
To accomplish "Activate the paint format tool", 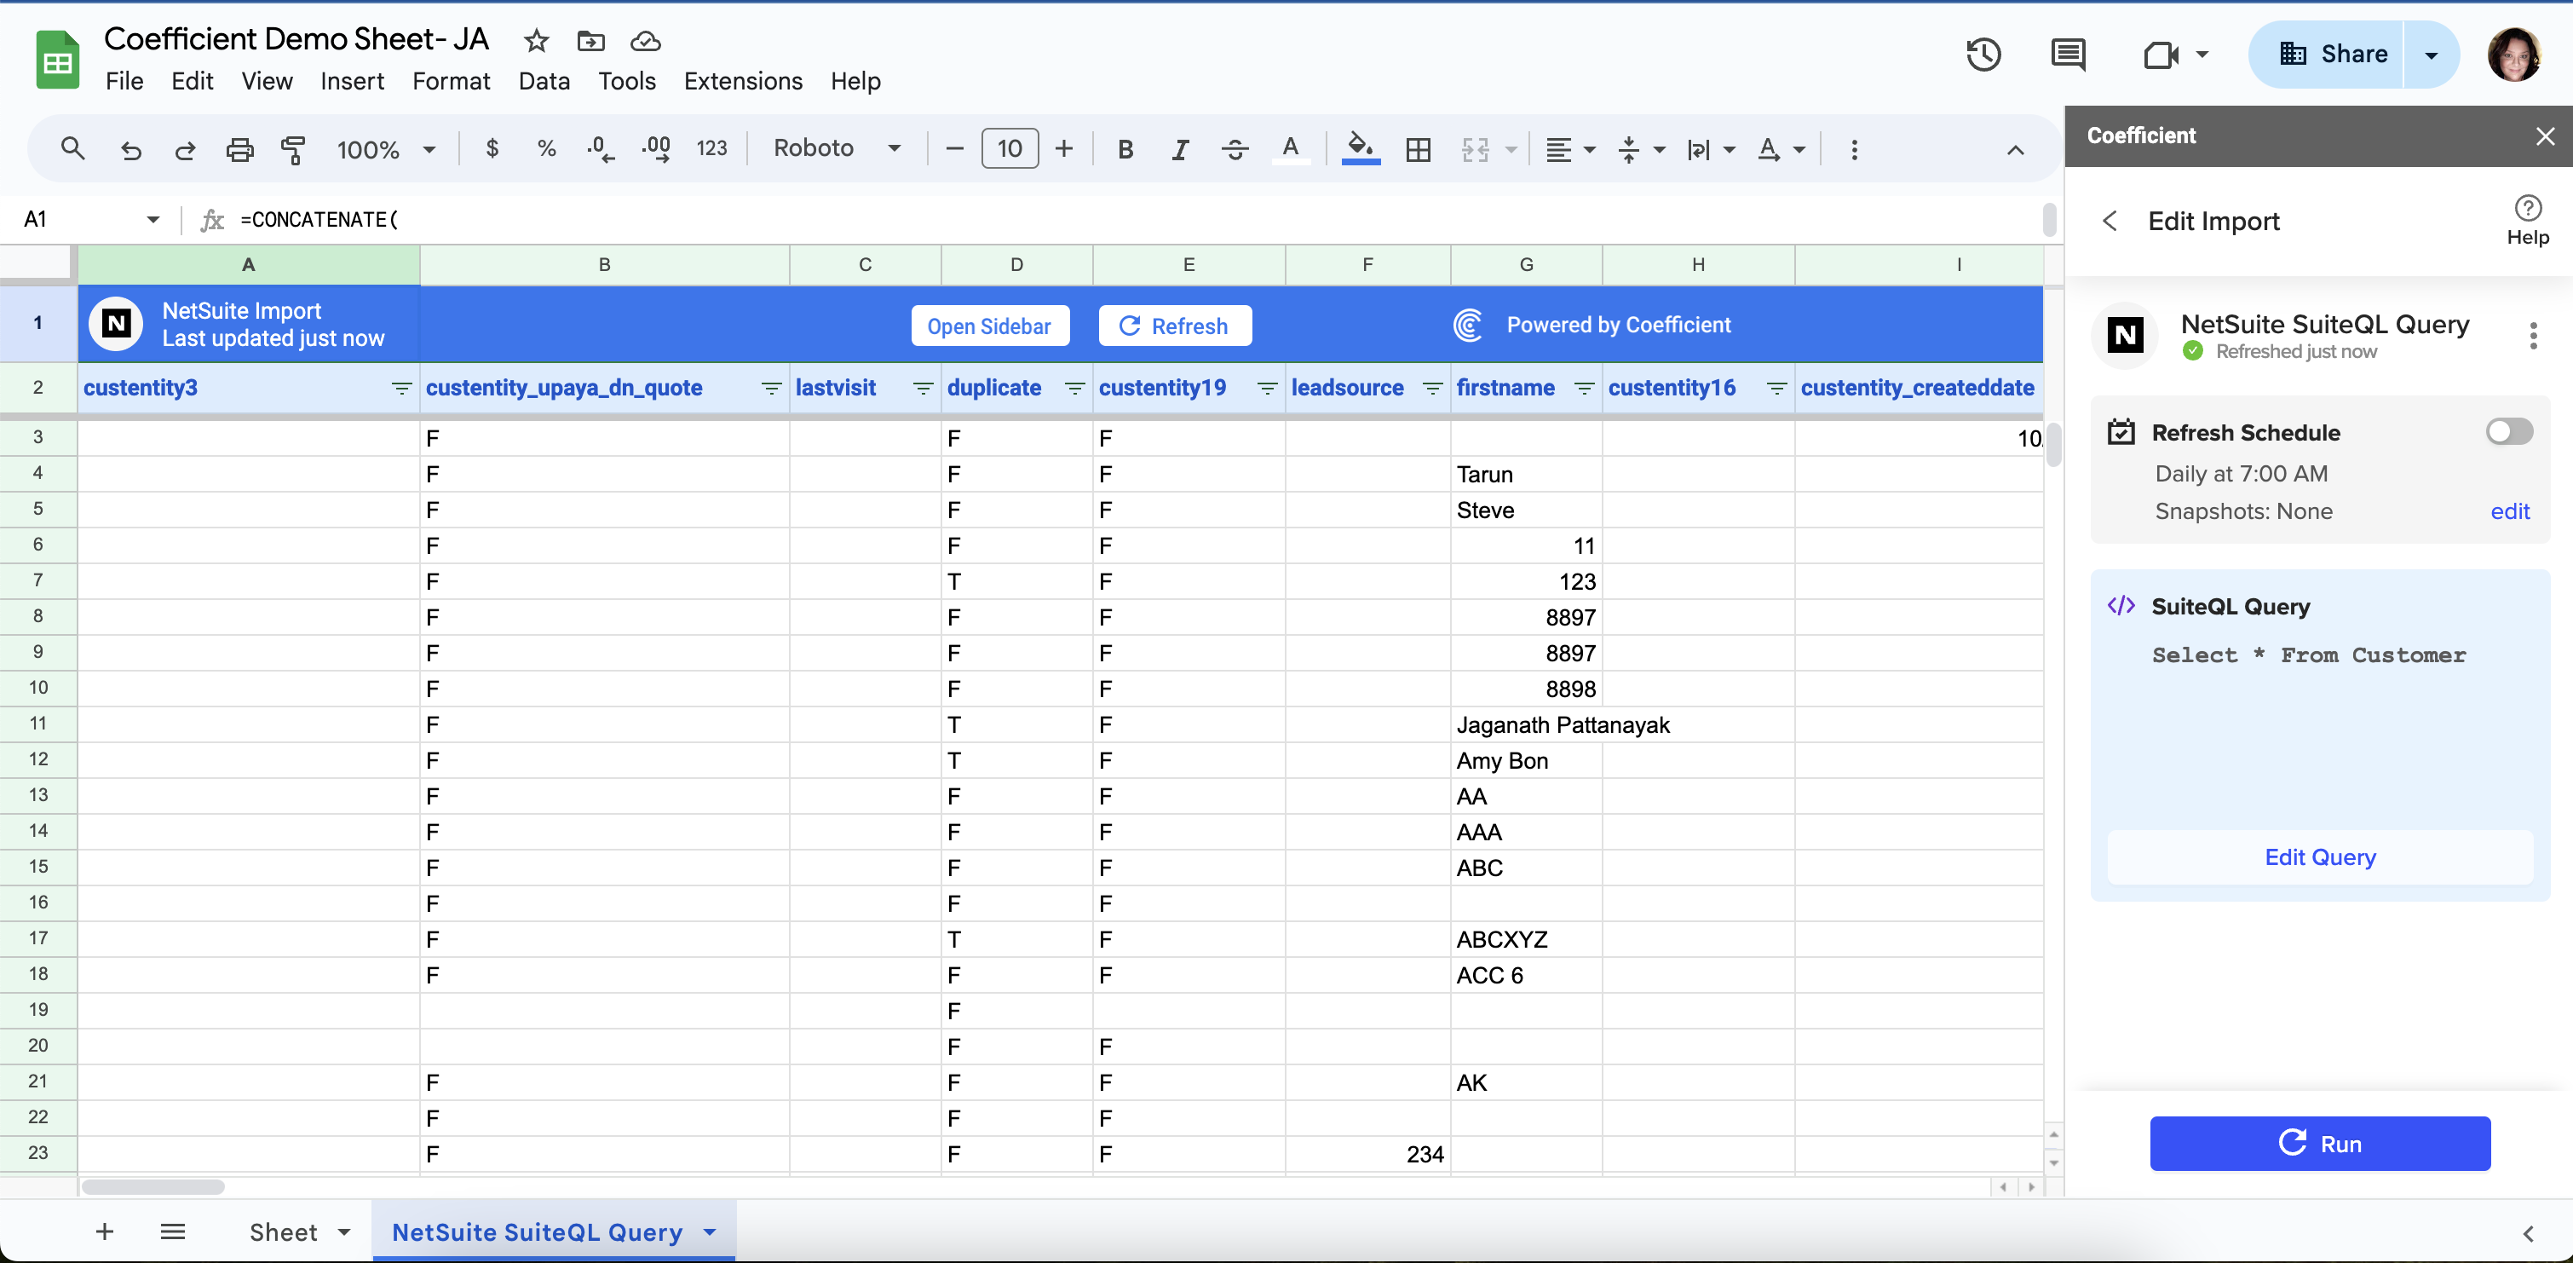I will (294, 150).
